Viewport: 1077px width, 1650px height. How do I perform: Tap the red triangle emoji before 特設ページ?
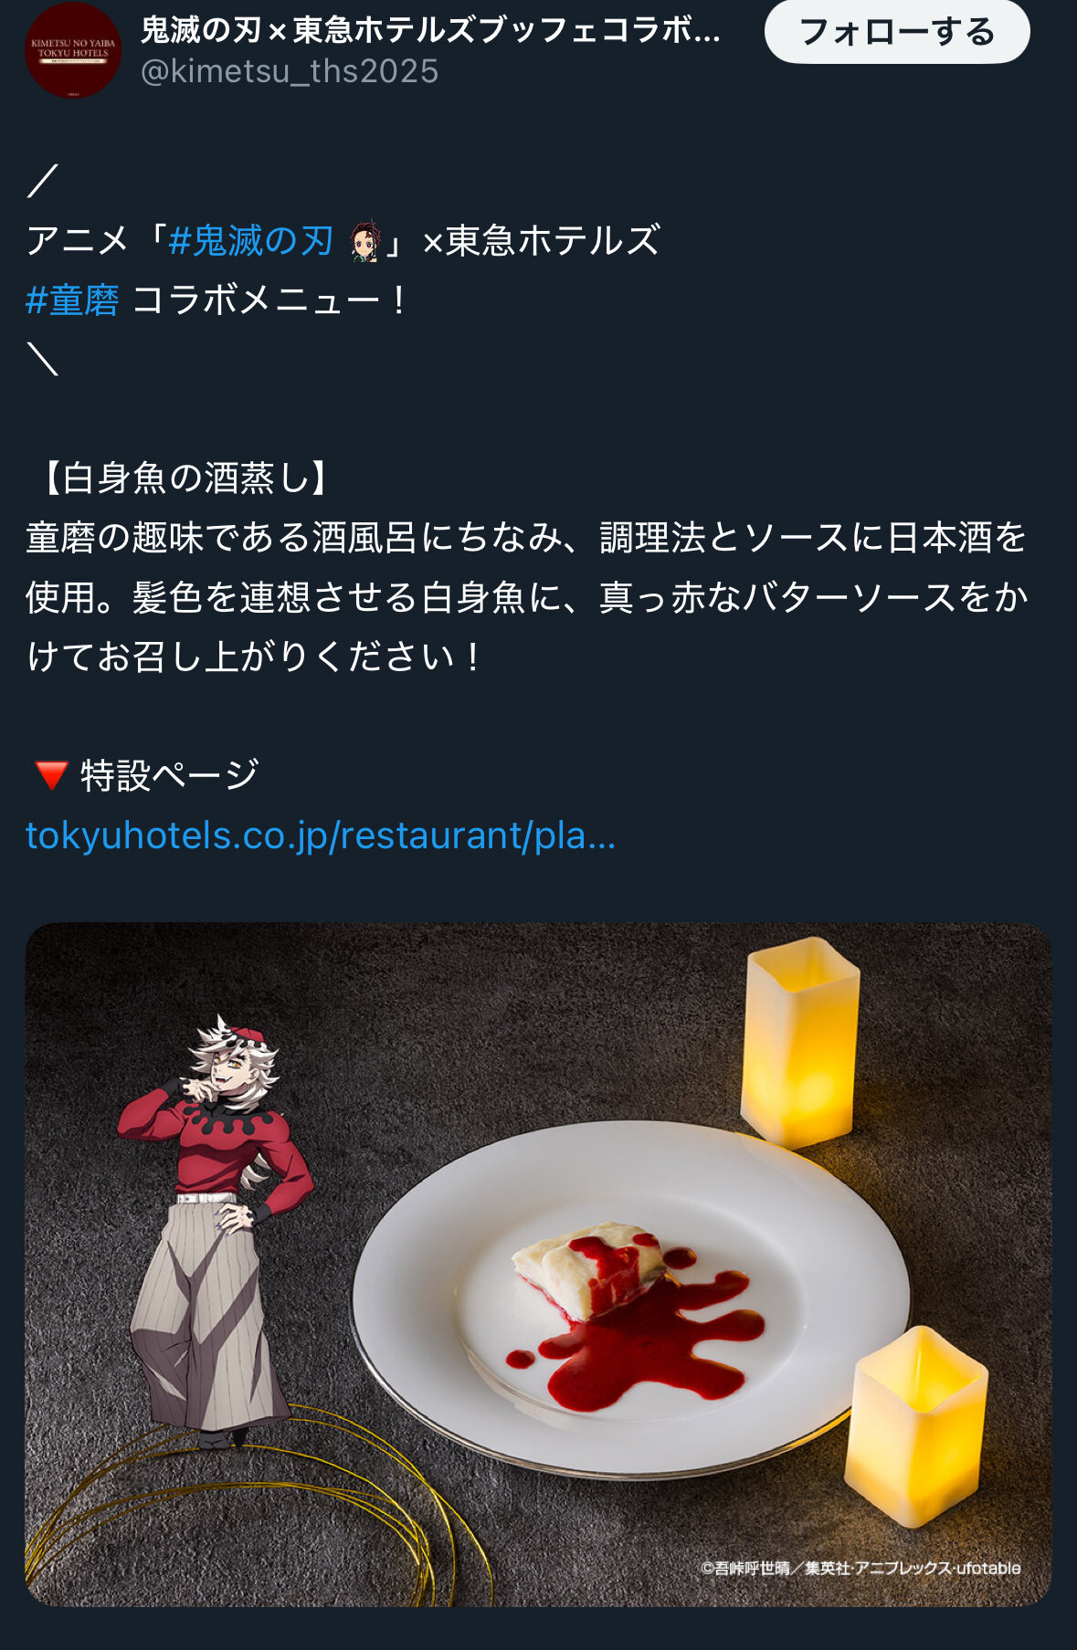click(x=50, y=775)
